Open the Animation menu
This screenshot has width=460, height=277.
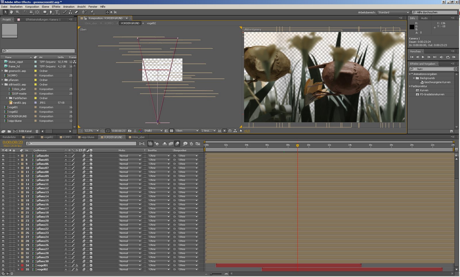pyautogui.click(x=69, y=7)
